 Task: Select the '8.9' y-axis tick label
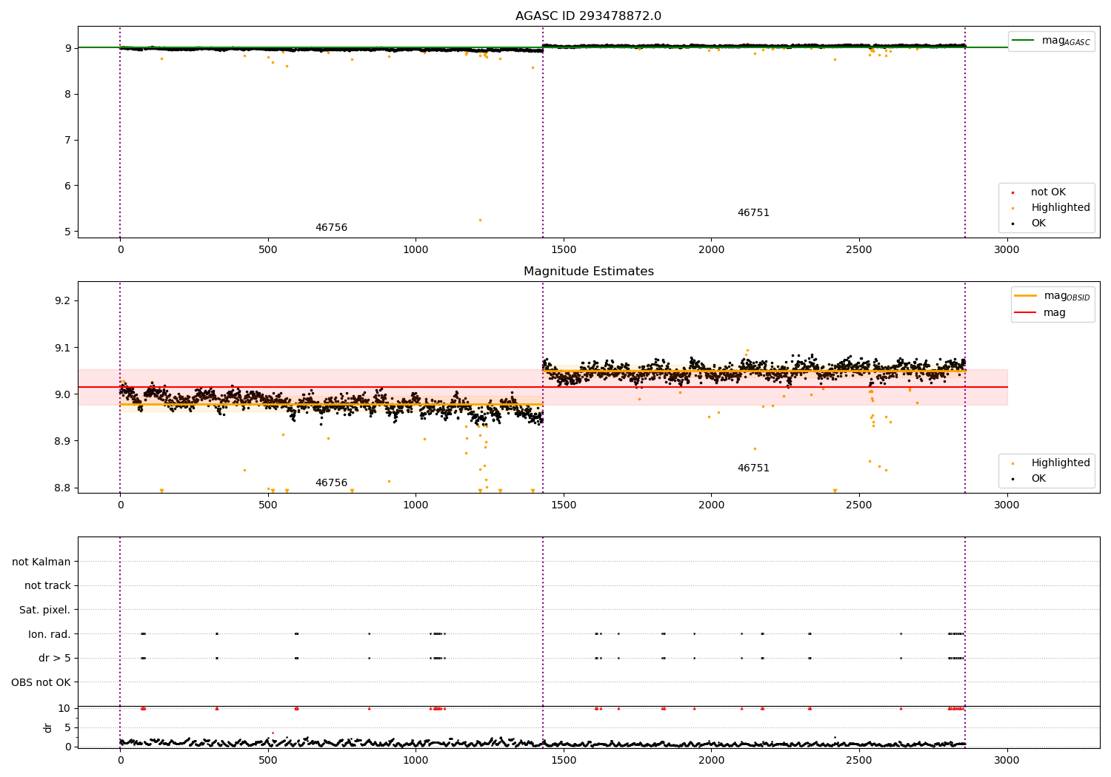pos(62,441)
